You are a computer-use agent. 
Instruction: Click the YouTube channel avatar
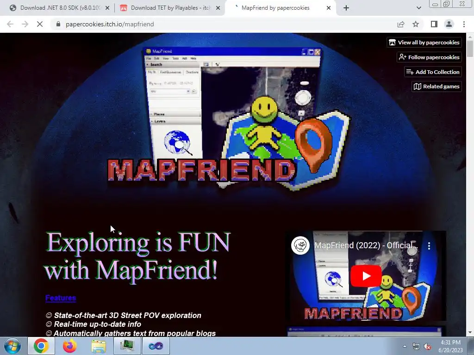pos(300,245)
